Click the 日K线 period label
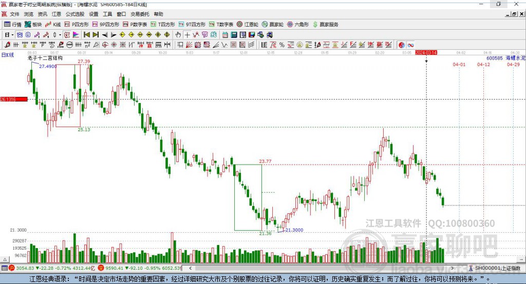The image size is (526, 284). 7,55
